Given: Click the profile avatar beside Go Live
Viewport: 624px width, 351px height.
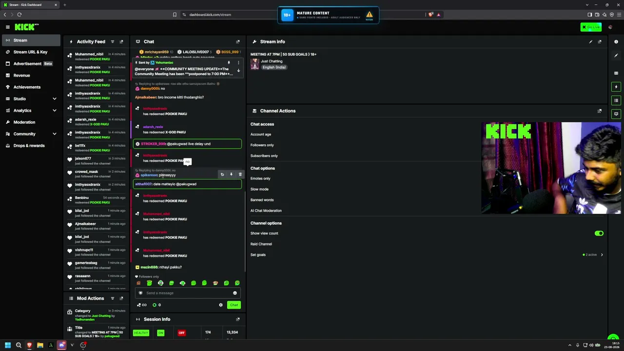Looking at the screenshot, I should tap(610, 27).
